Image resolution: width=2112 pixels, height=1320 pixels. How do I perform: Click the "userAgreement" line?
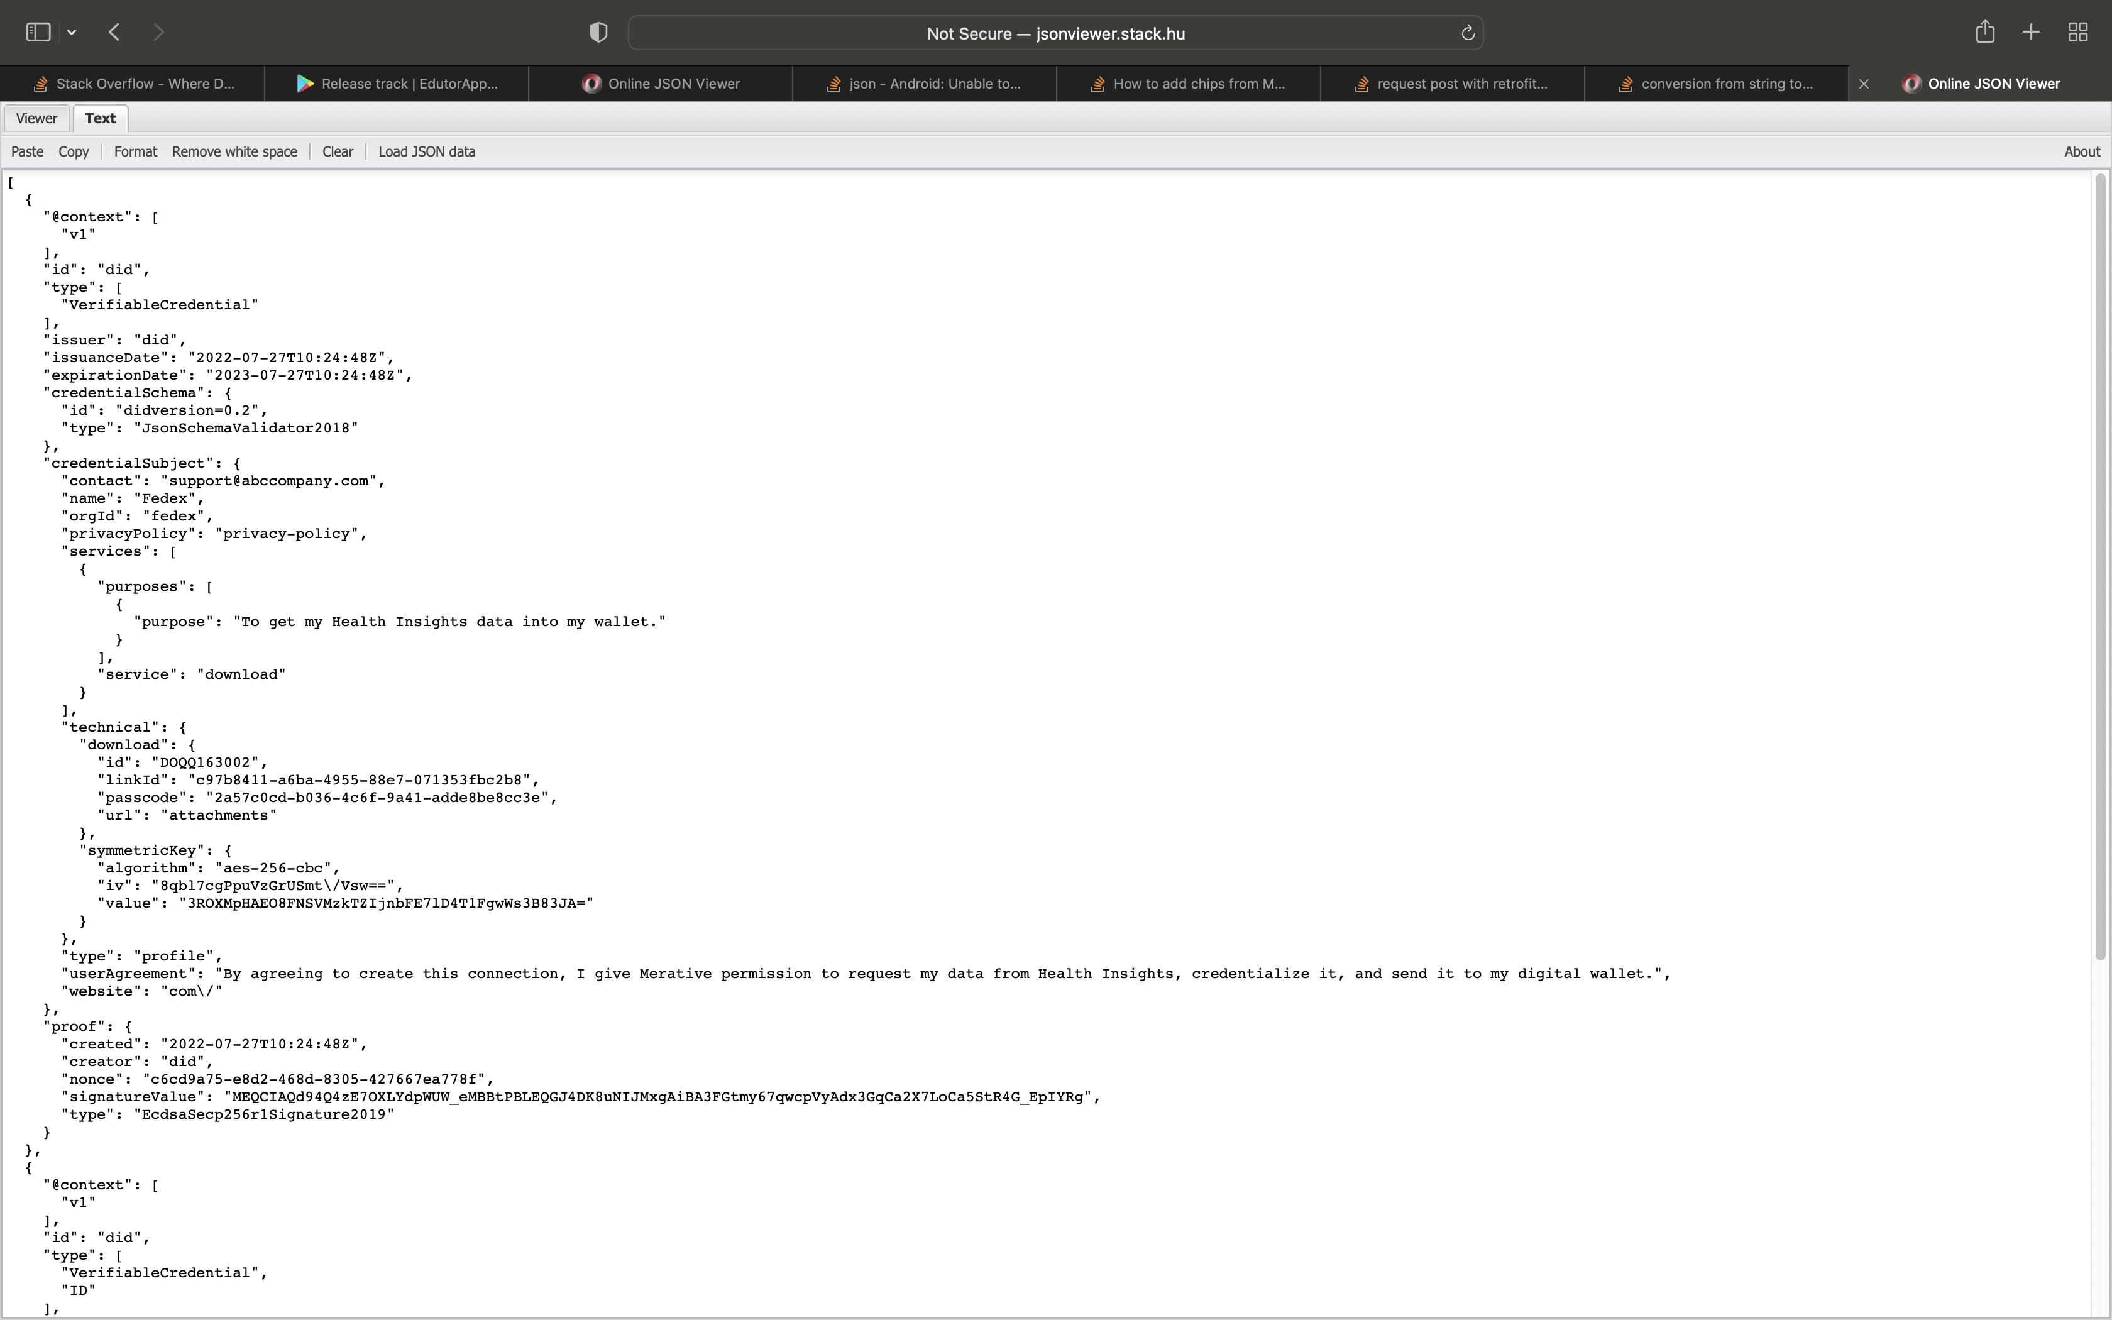pos(866,974)
